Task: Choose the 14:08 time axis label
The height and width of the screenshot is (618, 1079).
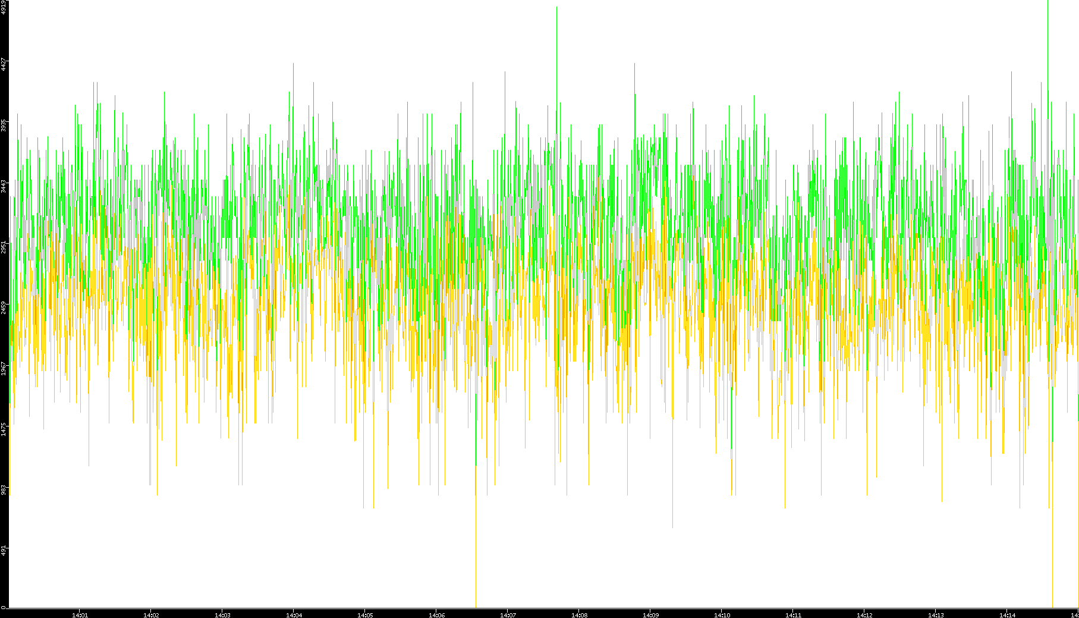Action: tap(579, 615)
